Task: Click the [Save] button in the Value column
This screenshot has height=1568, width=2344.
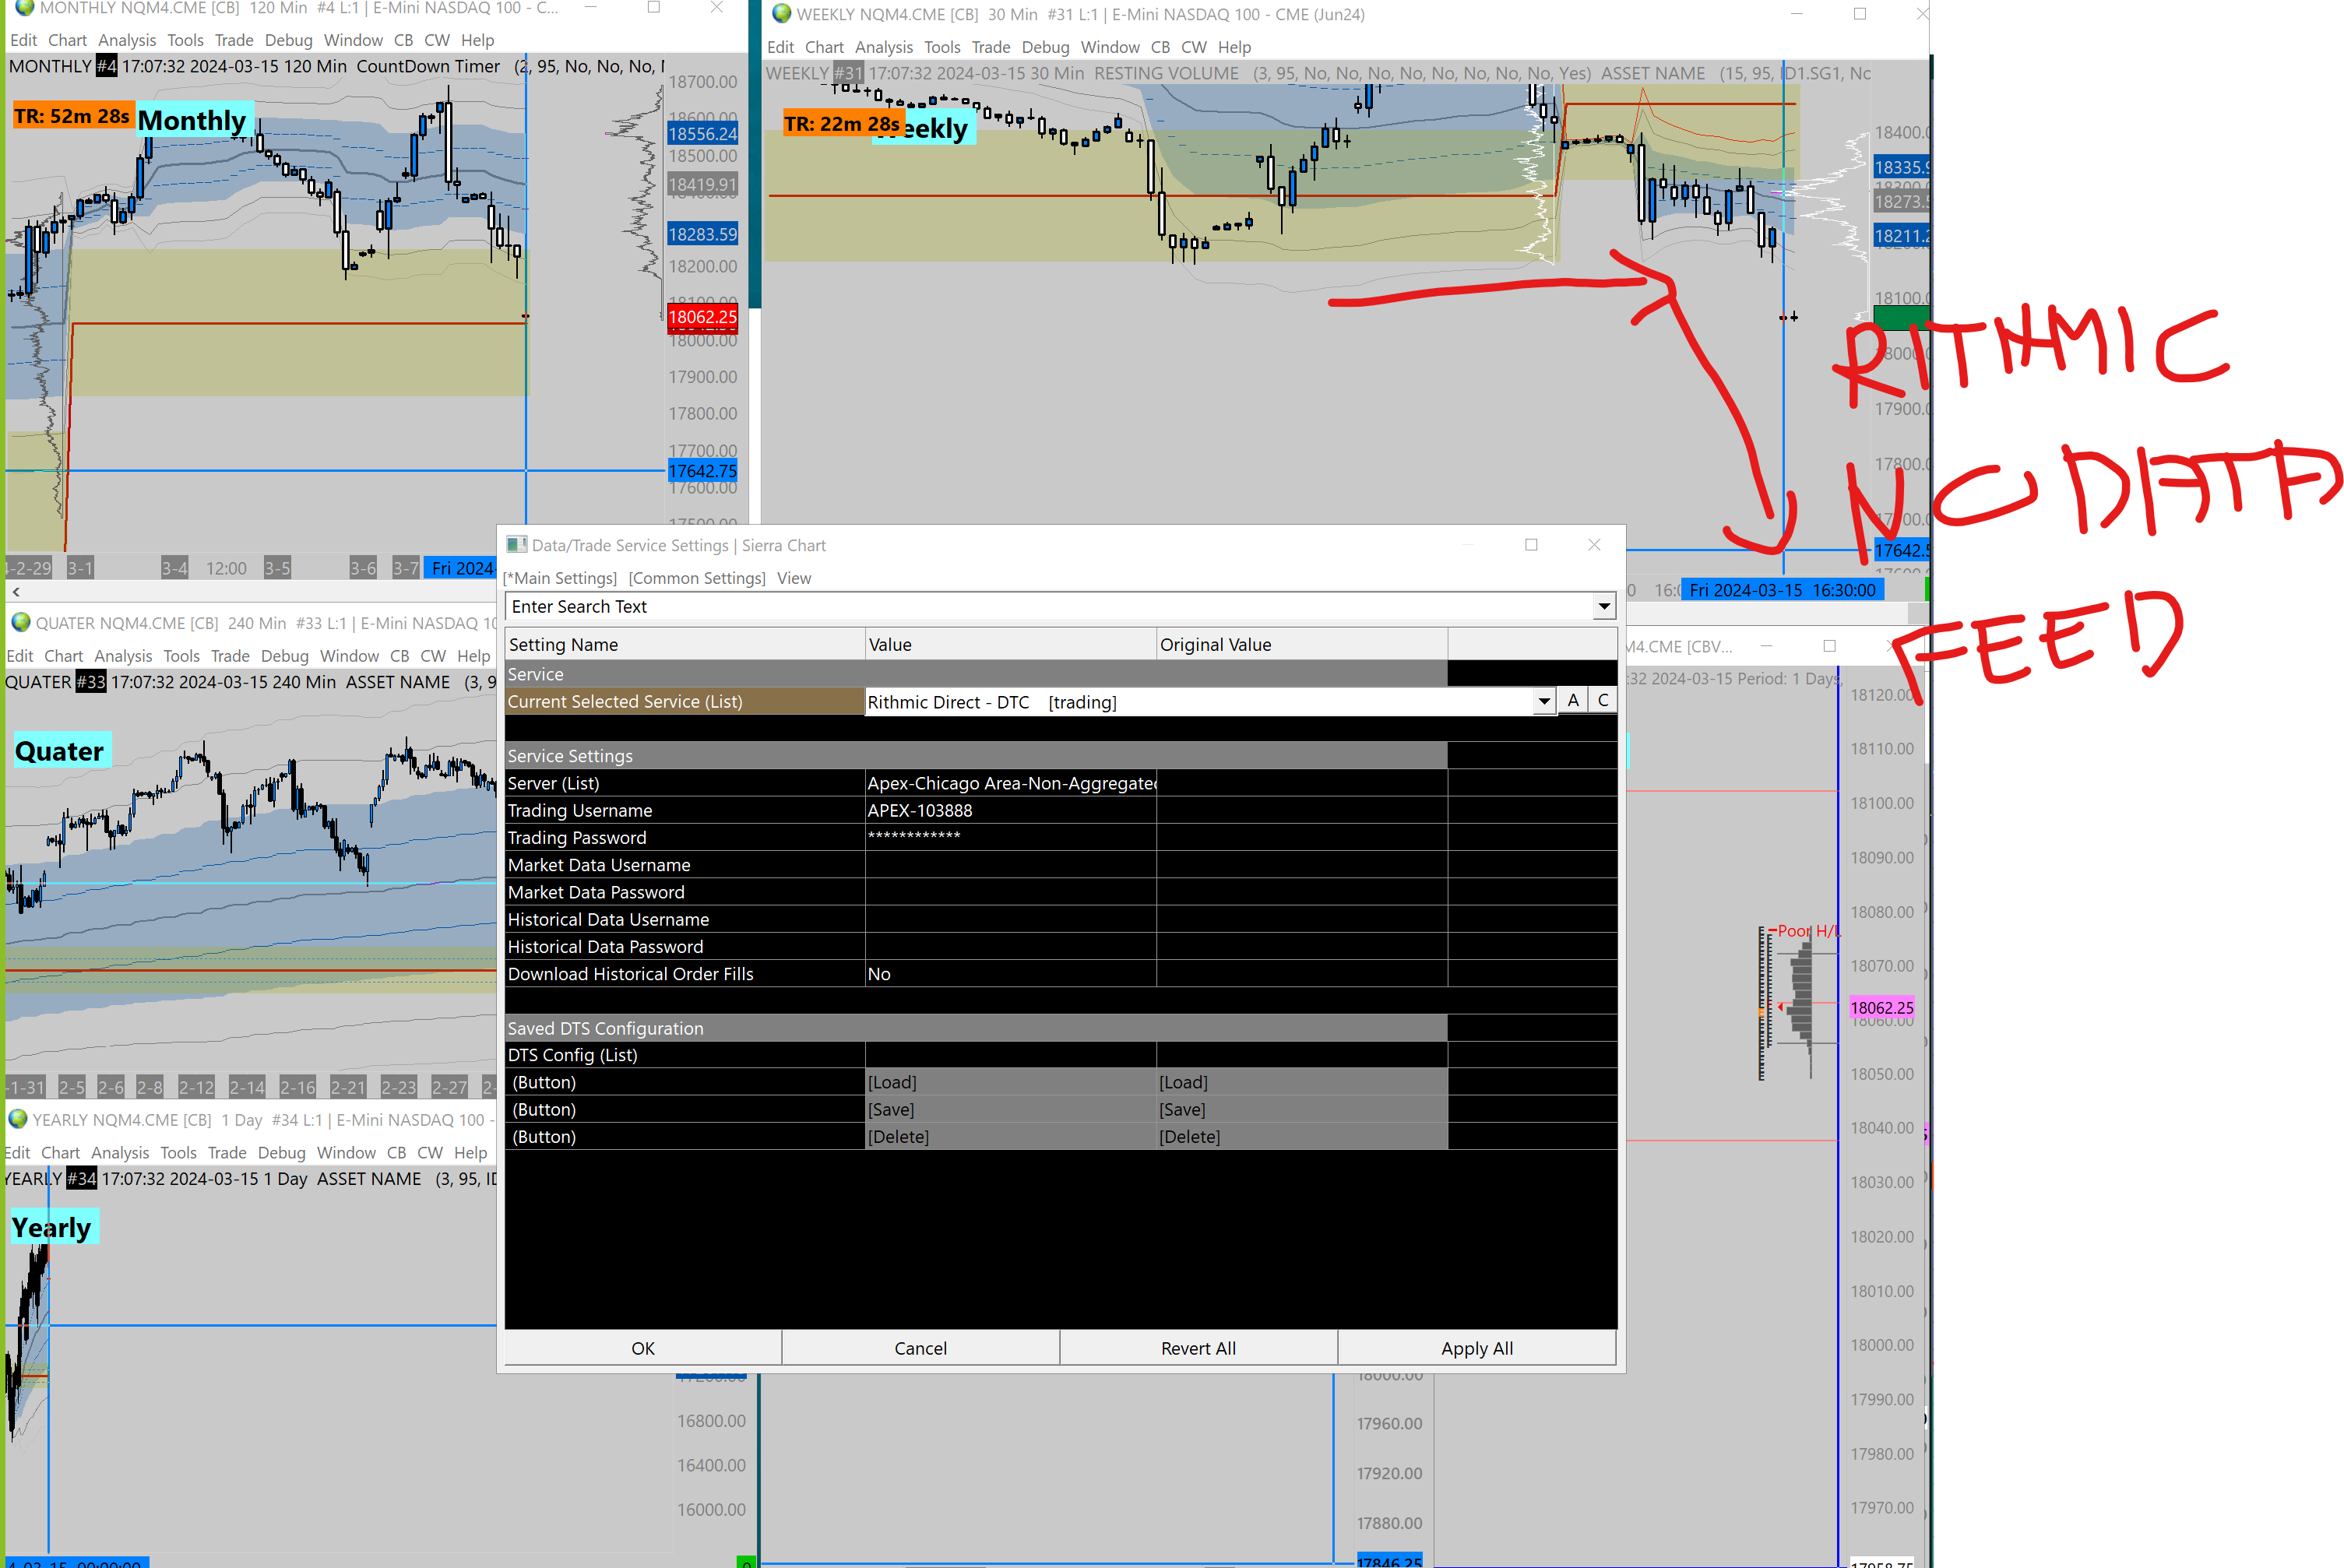Action: click(891, 1110)
